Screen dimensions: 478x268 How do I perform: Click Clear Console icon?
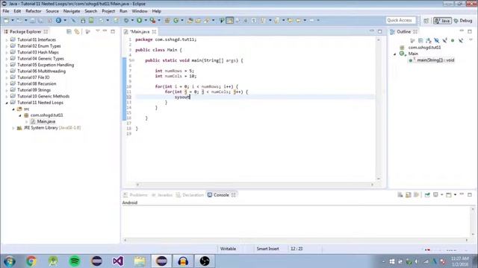[x=400, y=195]
